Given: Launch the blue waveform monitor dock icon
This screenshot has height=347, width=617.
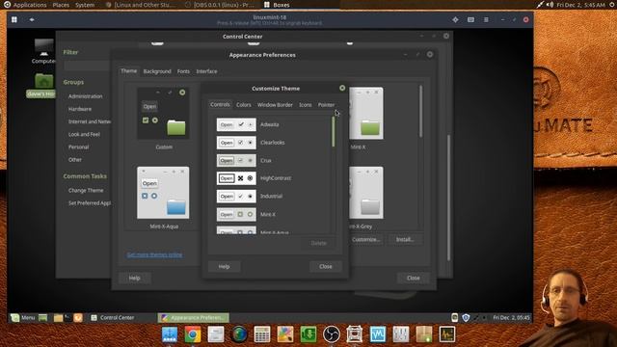Looking at the screenshot, I should click(378, 334).
